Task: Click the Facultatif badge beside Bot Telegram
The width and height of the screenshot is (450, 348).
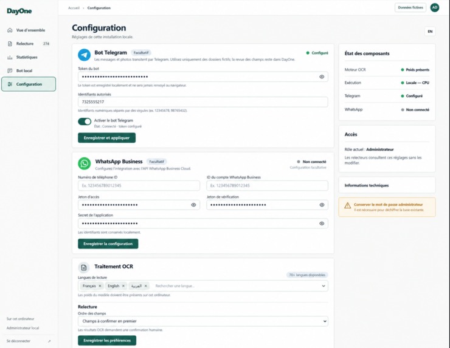Action: pos(141,53)
